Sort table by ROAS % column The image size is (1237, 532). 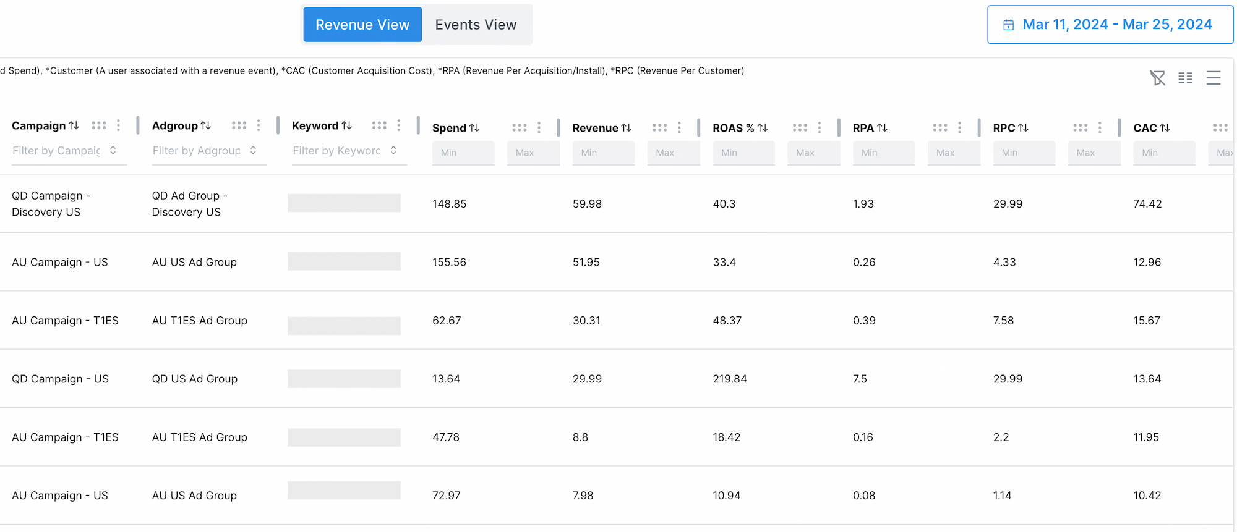(763, 128)
